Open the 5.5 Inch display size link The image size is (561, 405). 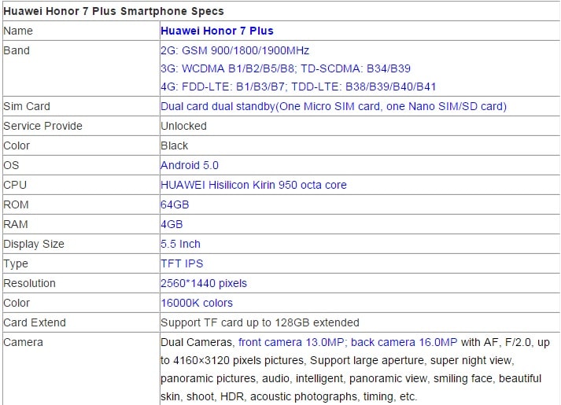(180, 244)
